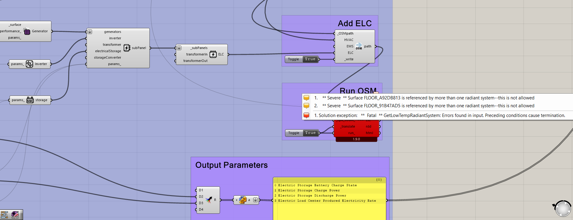Screen dimensions: 573x220
Task: Click the PV Generator component icon
Action: click(x=27, y=31)
